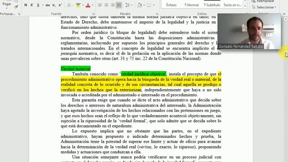Open text effects (outlined A) button

click(69, 5)
